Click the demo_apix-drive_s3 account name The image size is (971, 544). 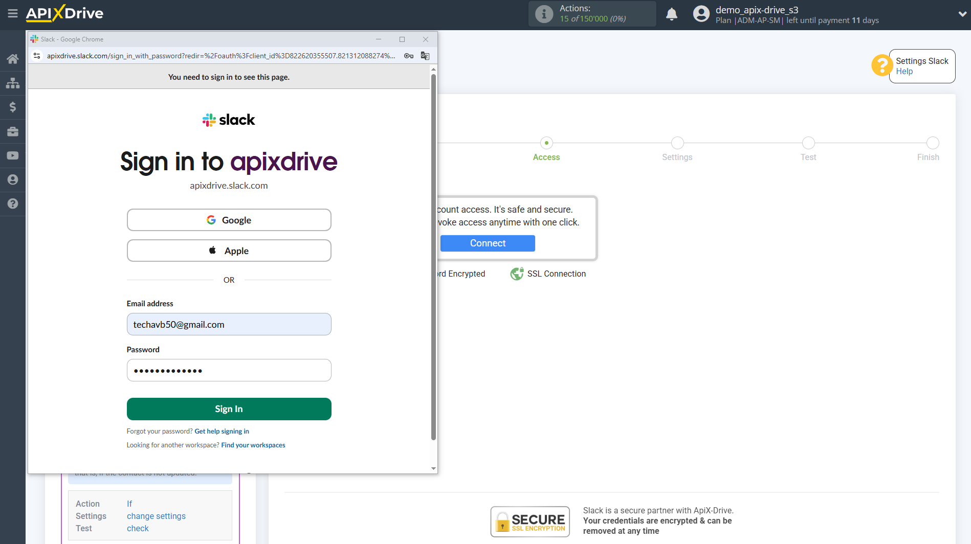(x=757, y=10)
